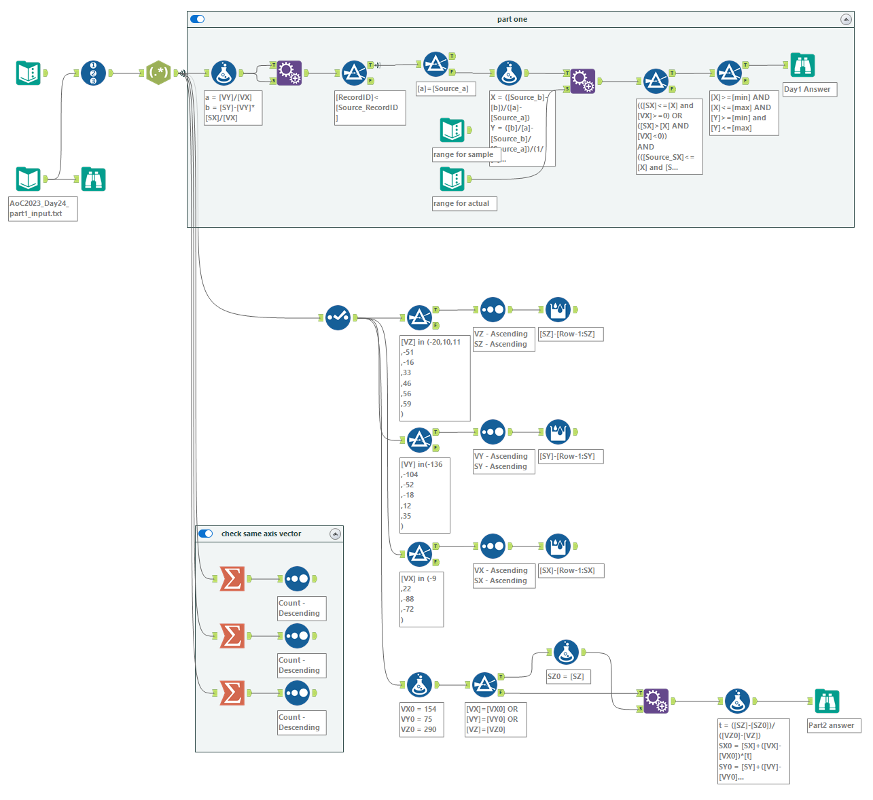Image resolution: width=873 pixels, height=800 pixels.
Task: Open the Part2 answer Browse tool
Action: click(x=827, y=701)
